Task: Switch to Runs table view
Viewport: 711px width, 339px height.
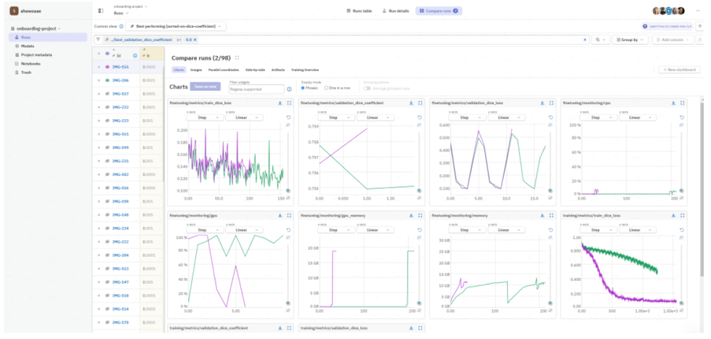Action: [x=359, y=11]
